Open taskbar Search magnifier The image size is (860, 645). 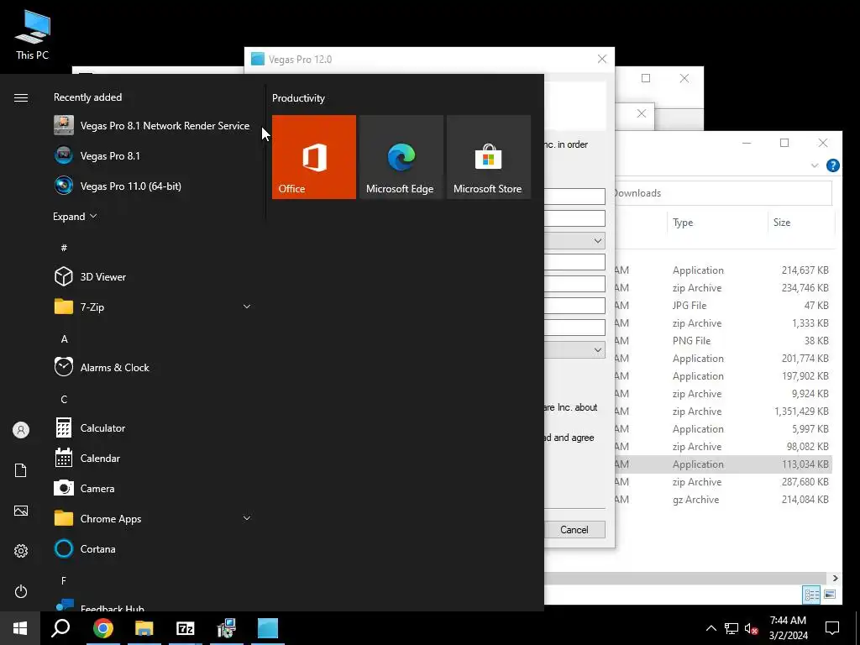coord(60,628)
